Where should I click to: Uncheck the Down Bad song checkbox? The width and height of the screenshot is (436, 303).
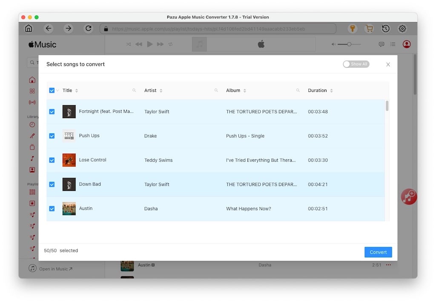pyautogui.click(x=52, y=184)
